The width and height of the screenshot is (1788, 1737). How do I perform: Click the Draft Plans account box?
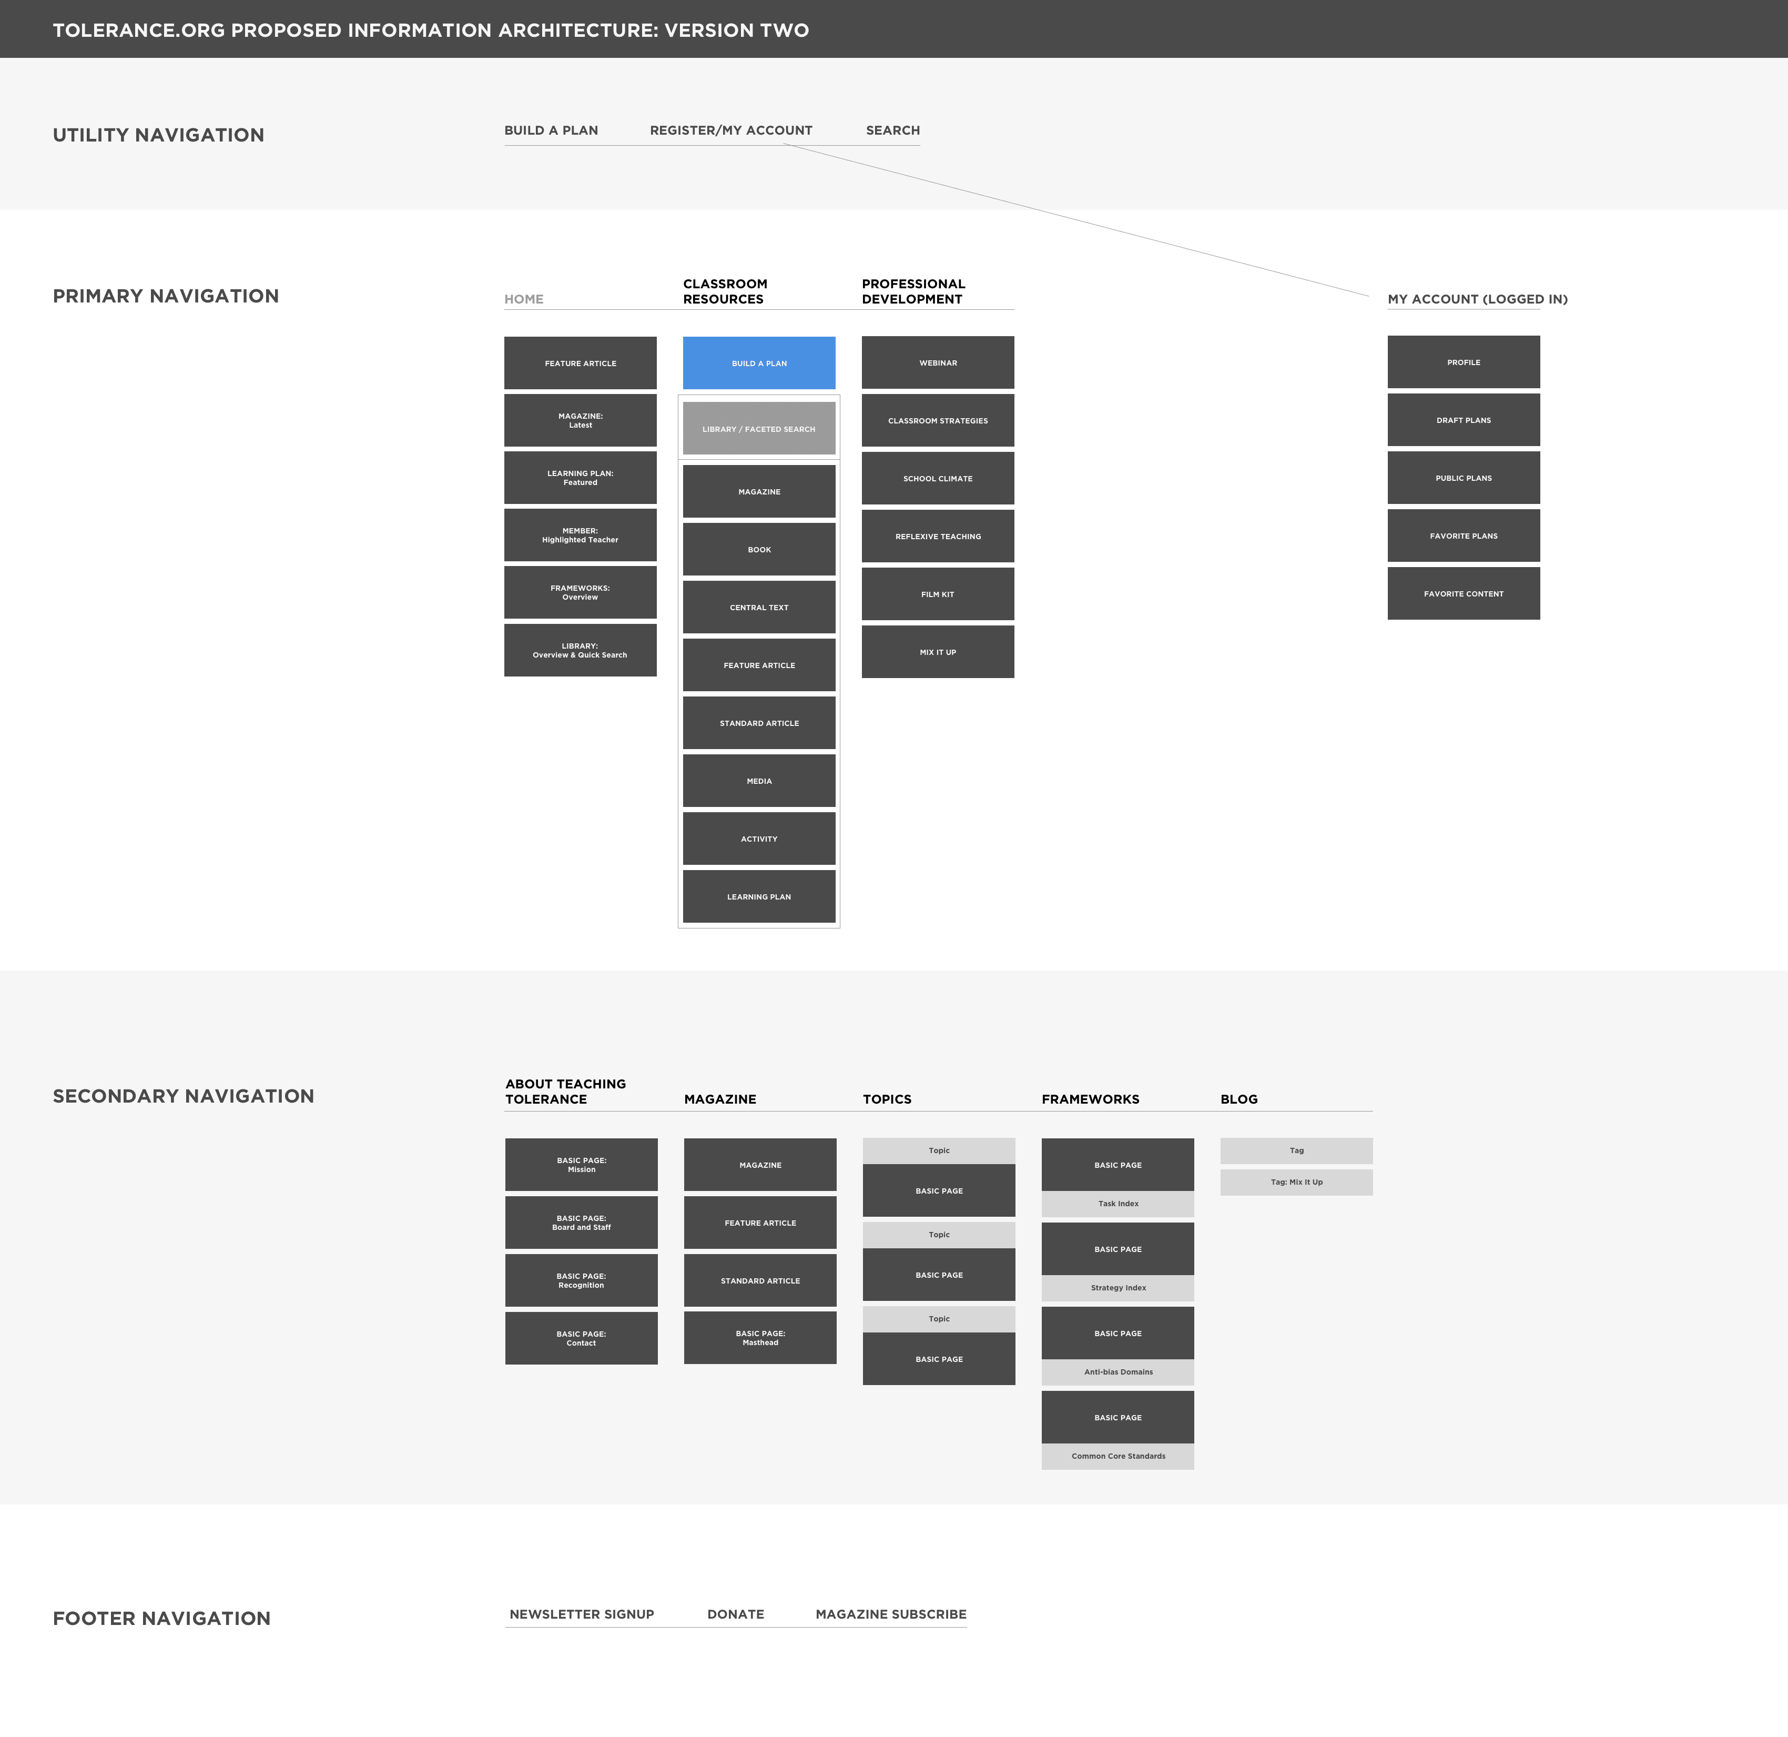[x=1463, y=420]
